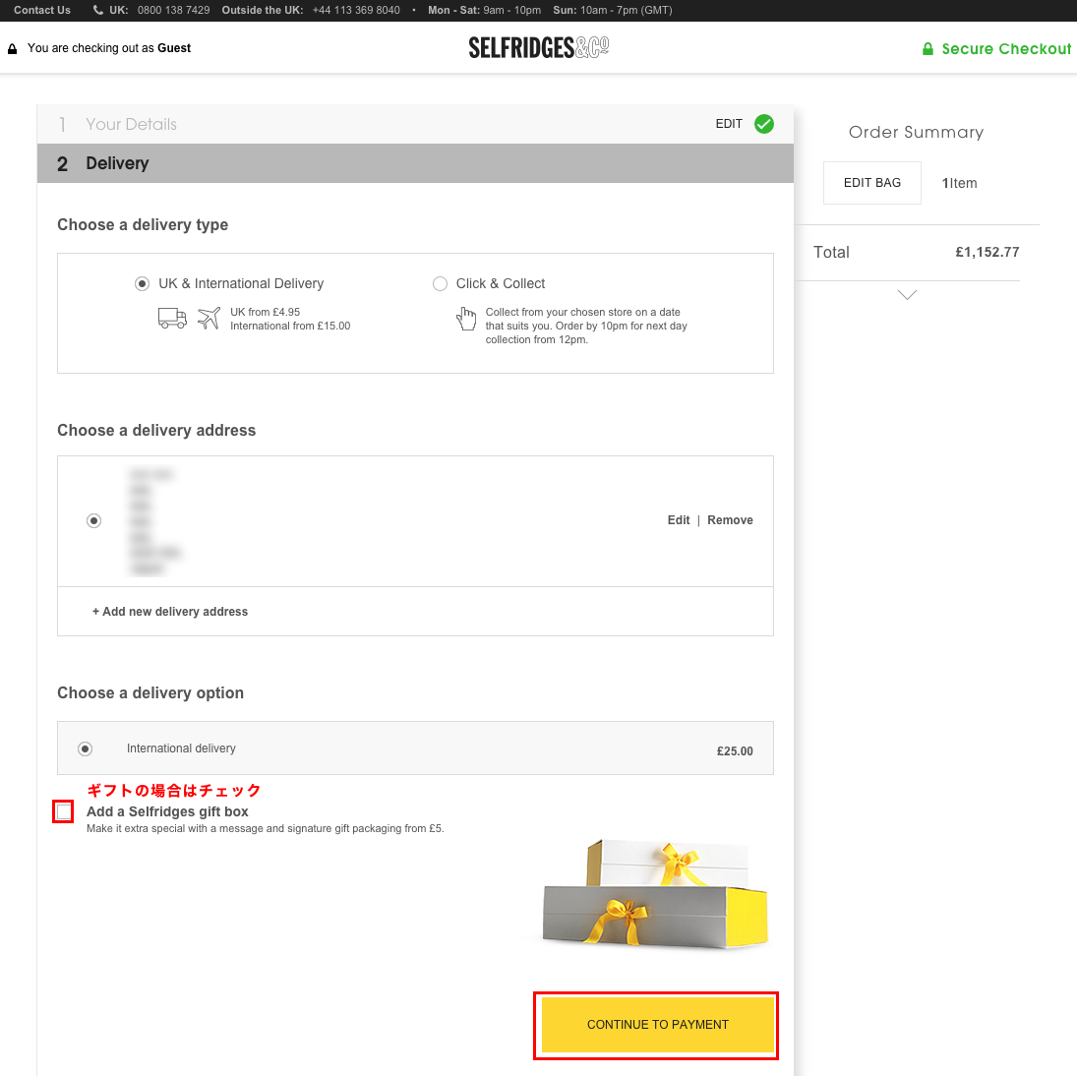This screenshot has height=1076, width=1077.
Task: Click the International delivery price £25.00
Action: [735, 751]
